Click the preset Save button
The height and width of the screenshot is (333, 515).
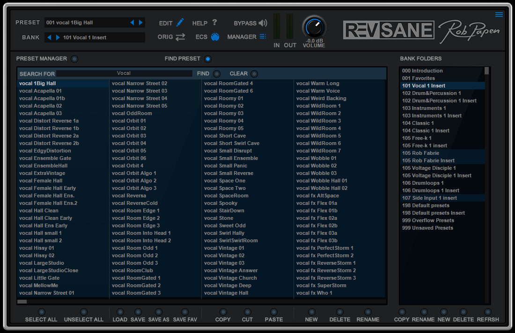tap(138, 312)
